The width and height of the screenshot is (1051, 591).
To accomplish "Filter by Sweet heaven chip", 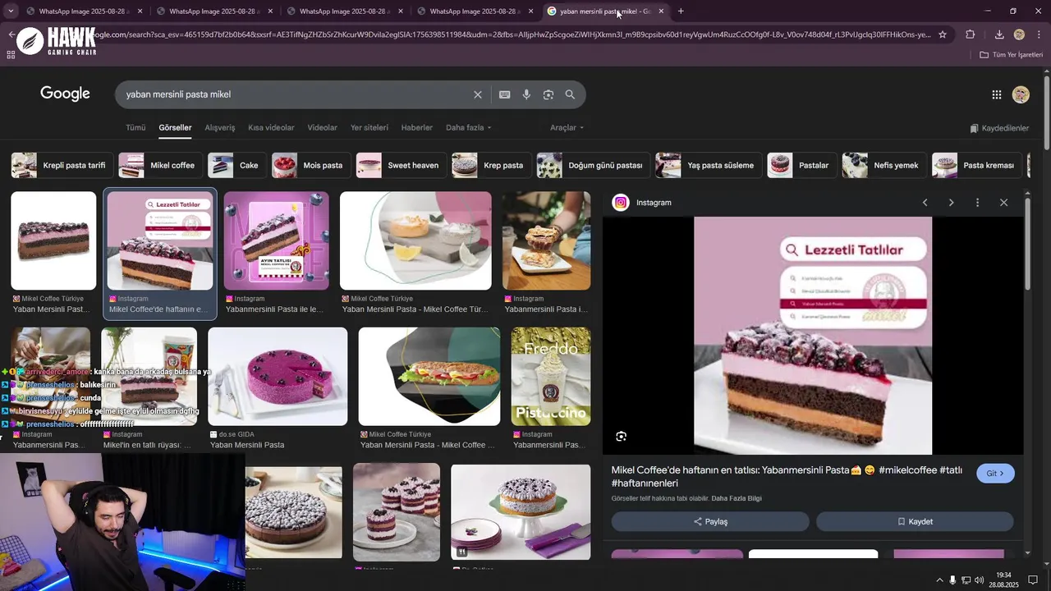I will point(402,165).
